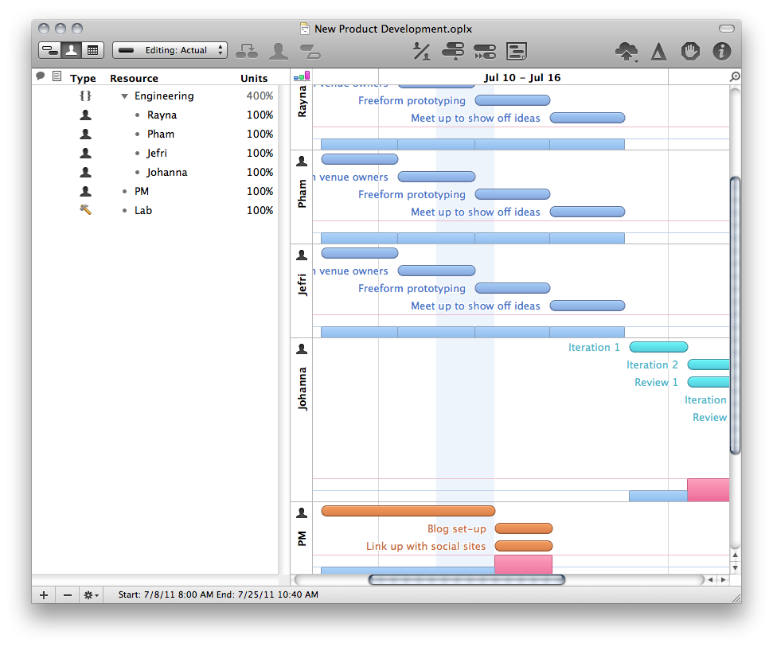The height and width of the screenshot is (647, 773).
Task: Switch to Task (Gantt) view
Action: 49,50
